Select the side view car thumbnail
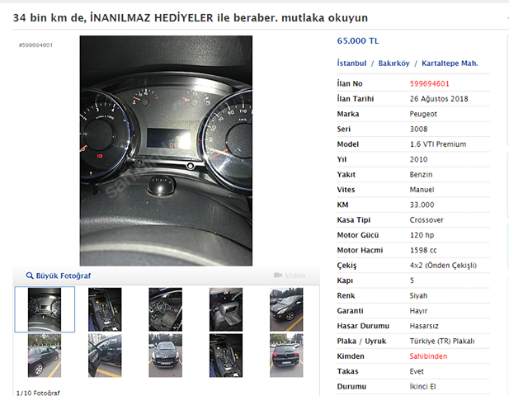Image resolution: width=509 pixels, height=396 pixels. tap(45, 356)
